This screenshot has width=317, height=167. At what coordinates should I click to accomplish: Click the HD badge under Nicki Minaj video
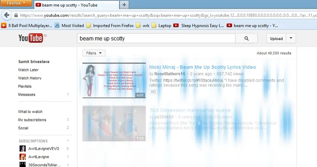point(153,92)
